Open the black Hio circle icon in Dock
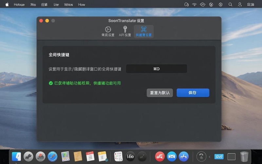 [x=130, y=157]
